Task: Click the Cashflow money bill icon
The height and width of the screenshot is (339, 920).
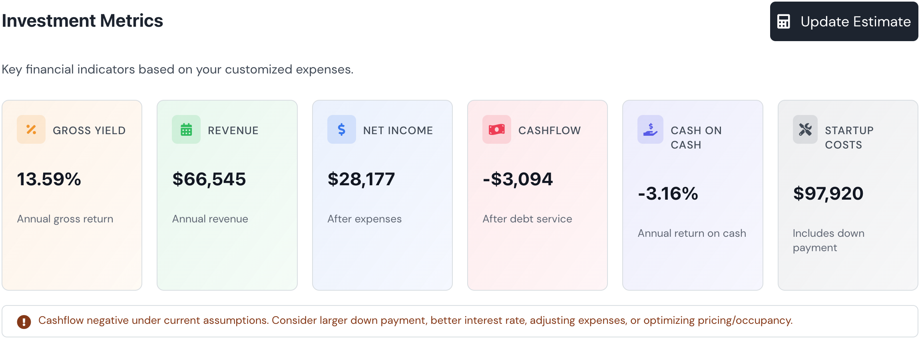Action: pyautogui.click(x=496, y=129)
